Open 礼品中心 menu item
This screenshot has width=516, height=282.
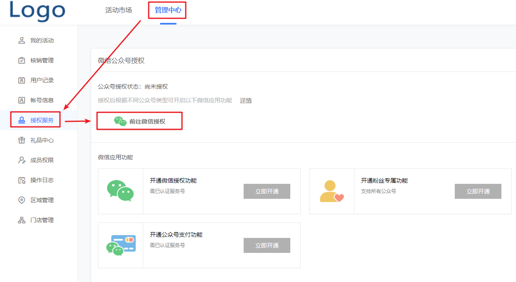42,140
